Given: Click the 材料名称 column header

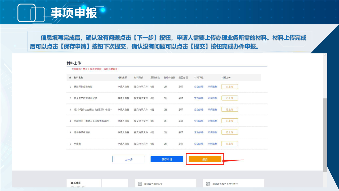Looking at the screenshot, I should point(78,78).
